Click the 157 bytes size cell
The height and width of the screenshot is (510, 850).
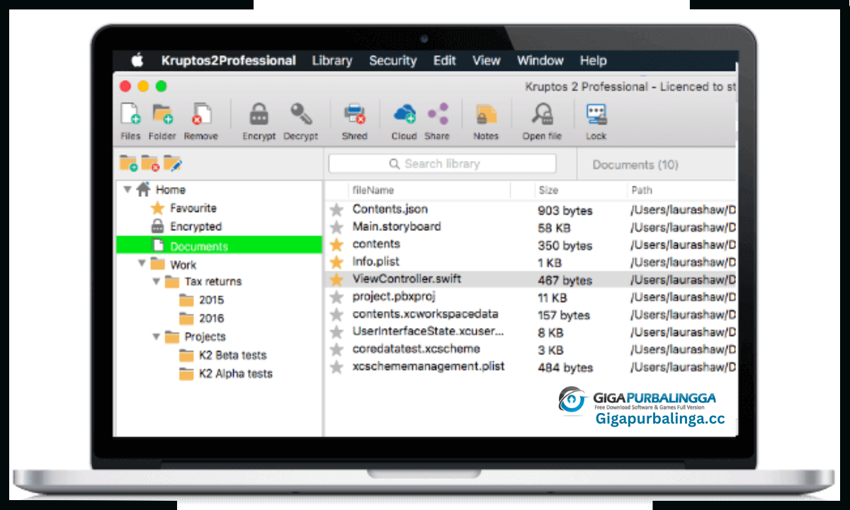[x=564, y=314]
